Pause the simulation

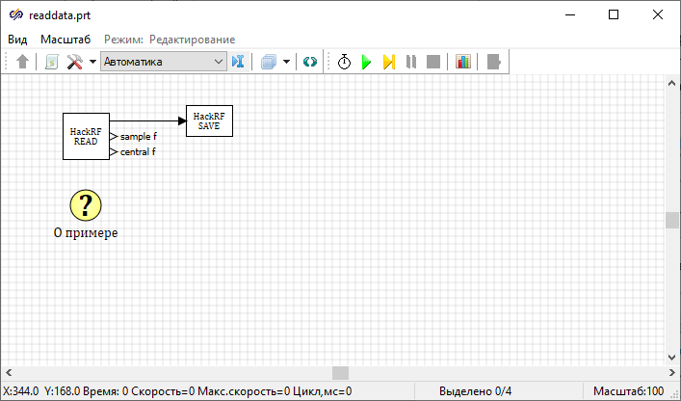pos(411,62)
